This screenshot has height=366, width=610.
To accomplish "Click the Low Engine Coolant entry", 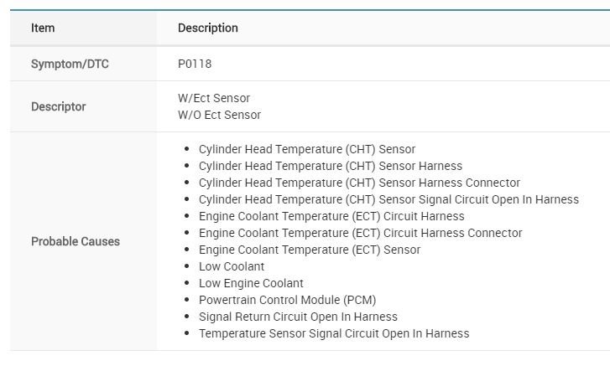I will pyautogui.click(x=251, y=283).
